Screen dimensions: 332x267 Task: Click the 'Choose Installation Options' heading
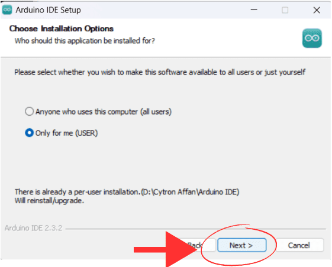(62, 28)
